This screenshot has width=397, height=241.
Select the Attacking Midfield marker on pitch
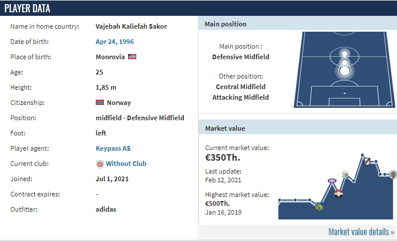tap(344, 53)
